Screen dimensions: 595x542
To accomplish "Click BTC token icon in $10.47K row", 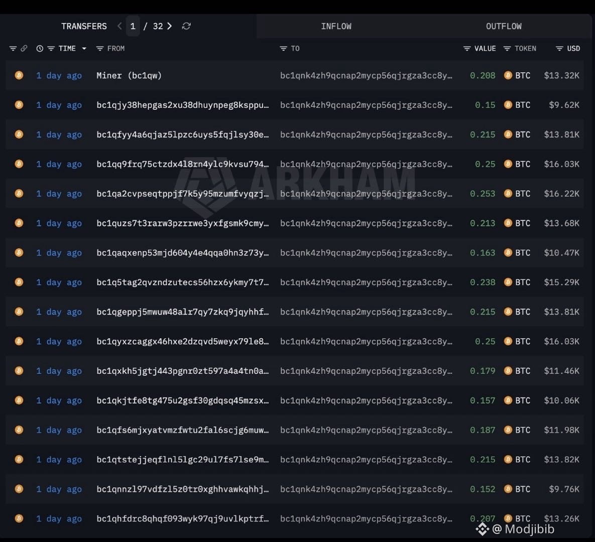I will [508, 252].
